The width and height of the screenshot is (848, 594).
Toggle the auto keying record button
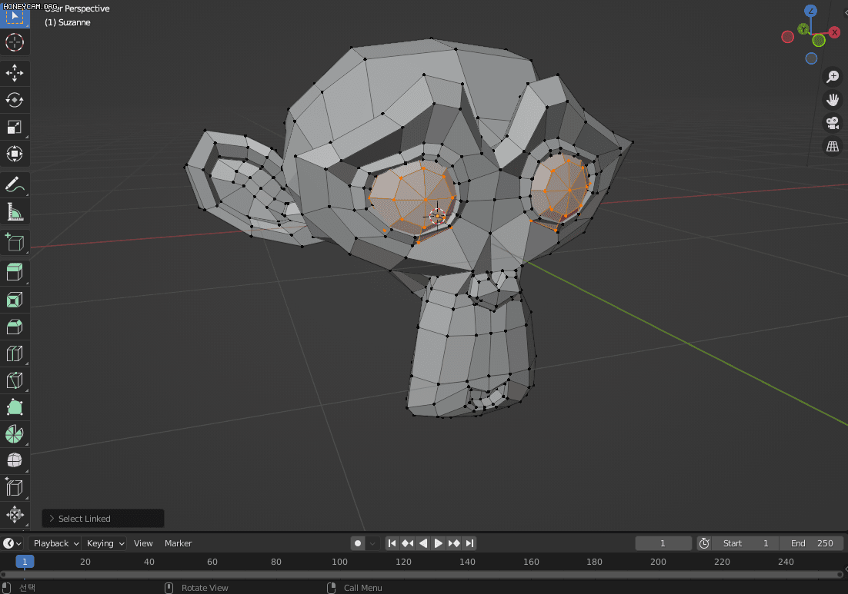click(358, 543)
